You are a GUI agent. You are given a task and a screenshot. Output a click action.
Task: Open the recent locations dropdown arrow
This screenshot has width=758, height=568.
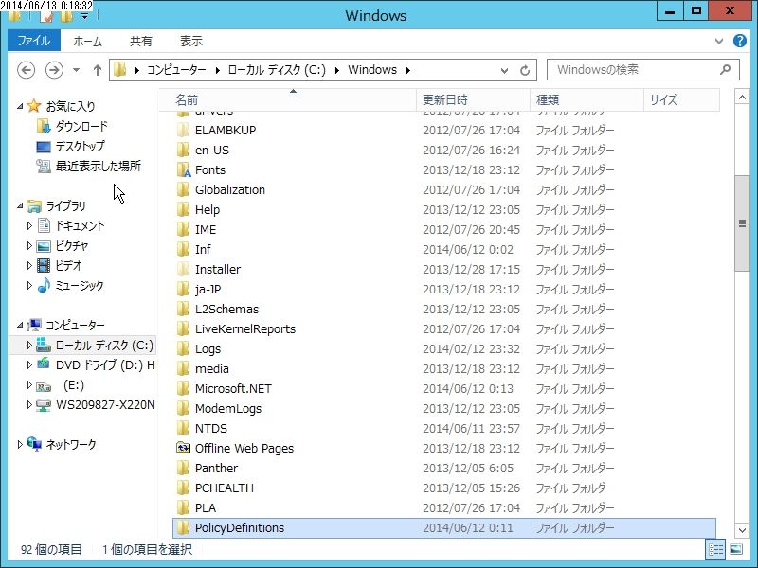pyautogui.click(x=77, y=70)
